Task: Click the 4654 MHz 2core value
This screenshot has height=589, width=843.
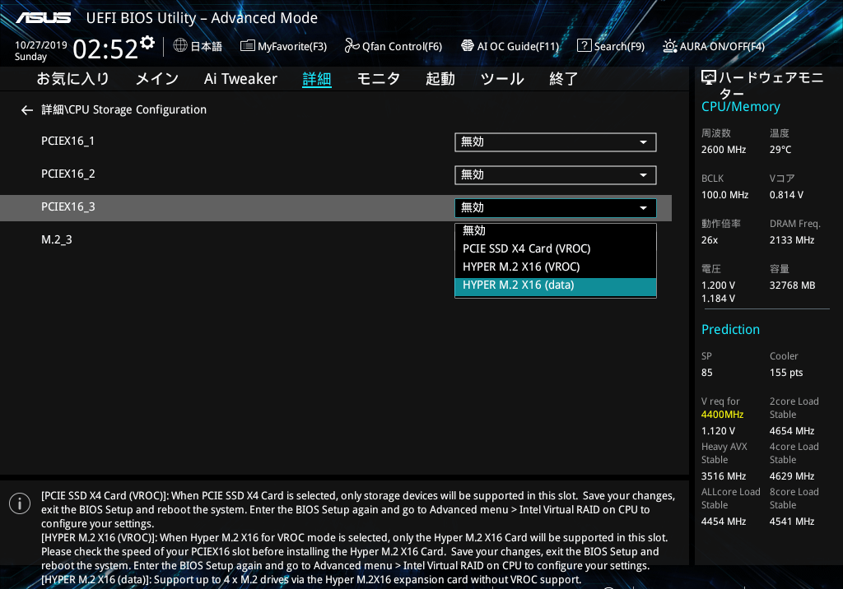Action: click(x=791, y=431)
